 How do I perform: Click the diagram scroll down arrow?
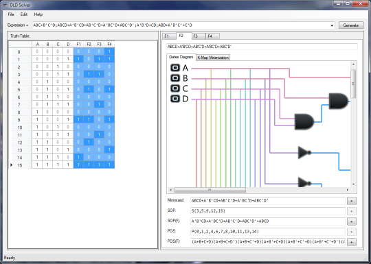(353, 184)
